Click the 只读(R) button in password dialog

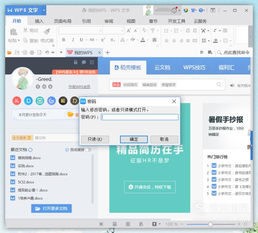coord(95,140)
